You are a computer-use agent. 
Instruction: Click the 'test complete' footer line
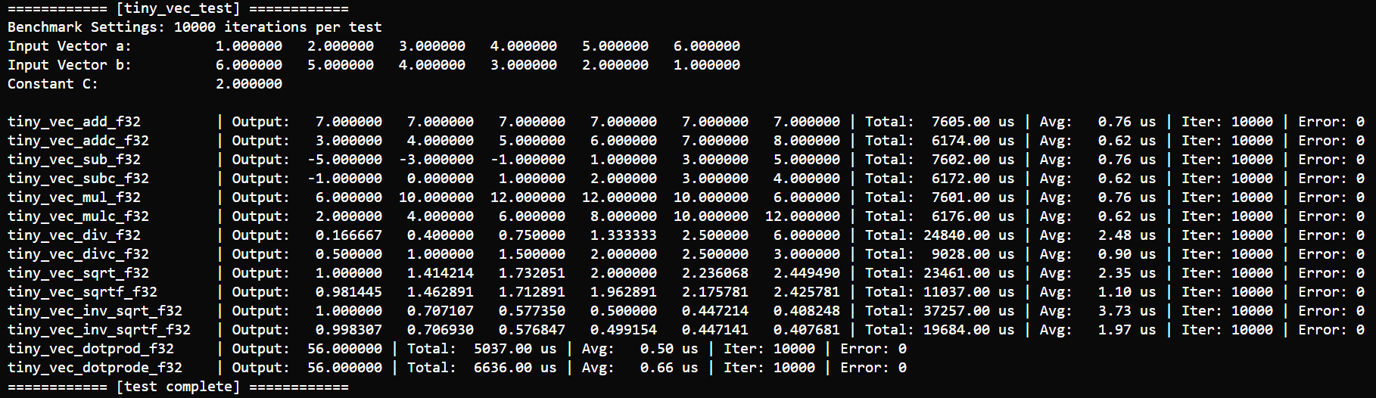tap(178, 387)
